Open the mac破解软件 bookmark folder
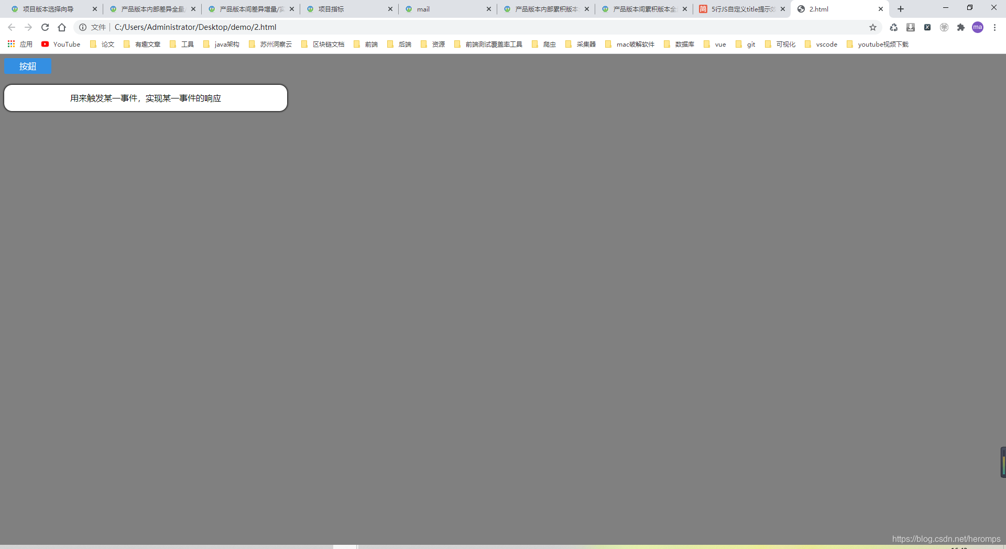1006x549 pixels. [x=630, y=45]
